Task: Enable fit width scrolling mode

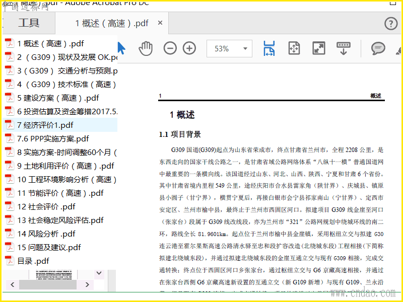Action: (x=269, y=48)
